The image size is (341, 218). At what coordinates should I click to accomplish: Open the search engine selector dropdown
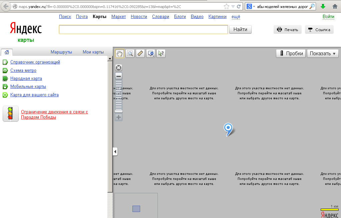coord(251,6)
